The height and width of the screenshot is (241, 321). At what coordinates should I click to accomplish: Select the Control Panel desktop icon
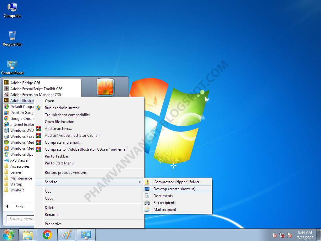pyautogui.click(x=12, y=67)
